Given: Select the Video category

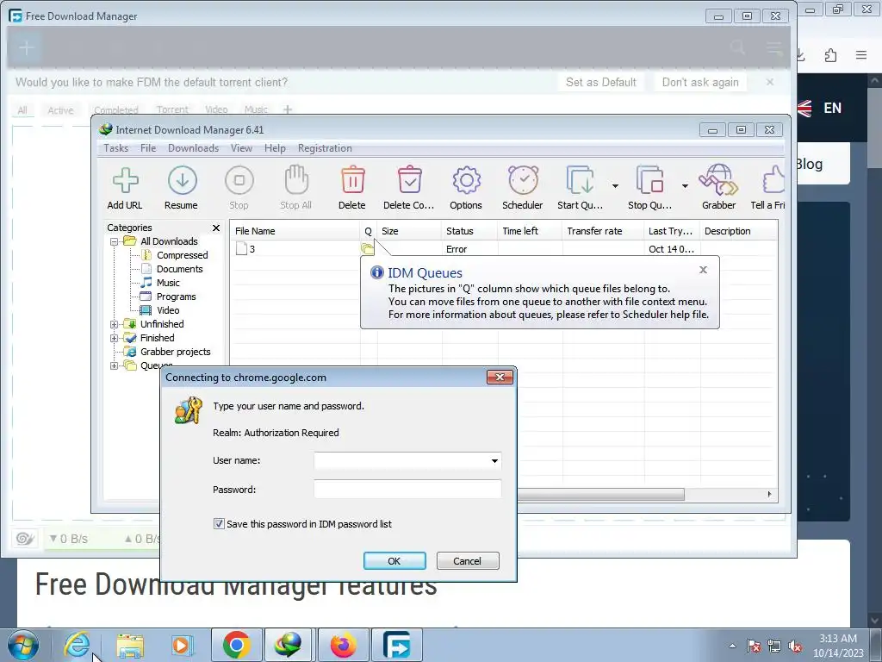Looking at the screenshot, I should 168,310.
